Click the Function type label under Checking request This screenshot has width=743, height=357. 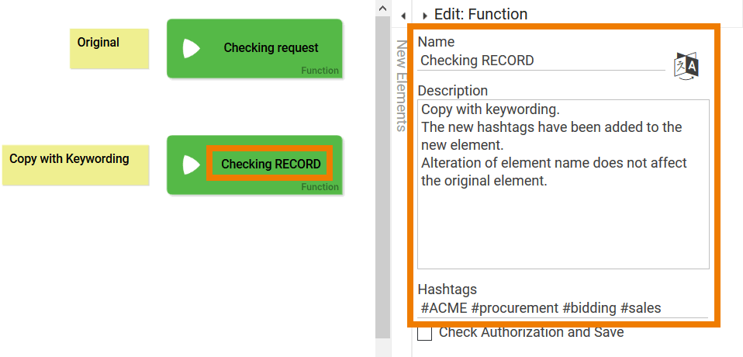pyautogui.click(x=320, y=71)
